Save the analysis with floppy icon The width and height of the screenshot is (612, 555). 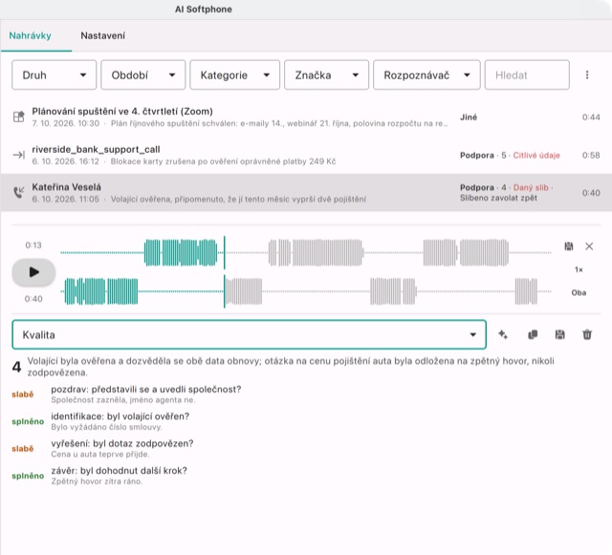[x=559, y=334]
